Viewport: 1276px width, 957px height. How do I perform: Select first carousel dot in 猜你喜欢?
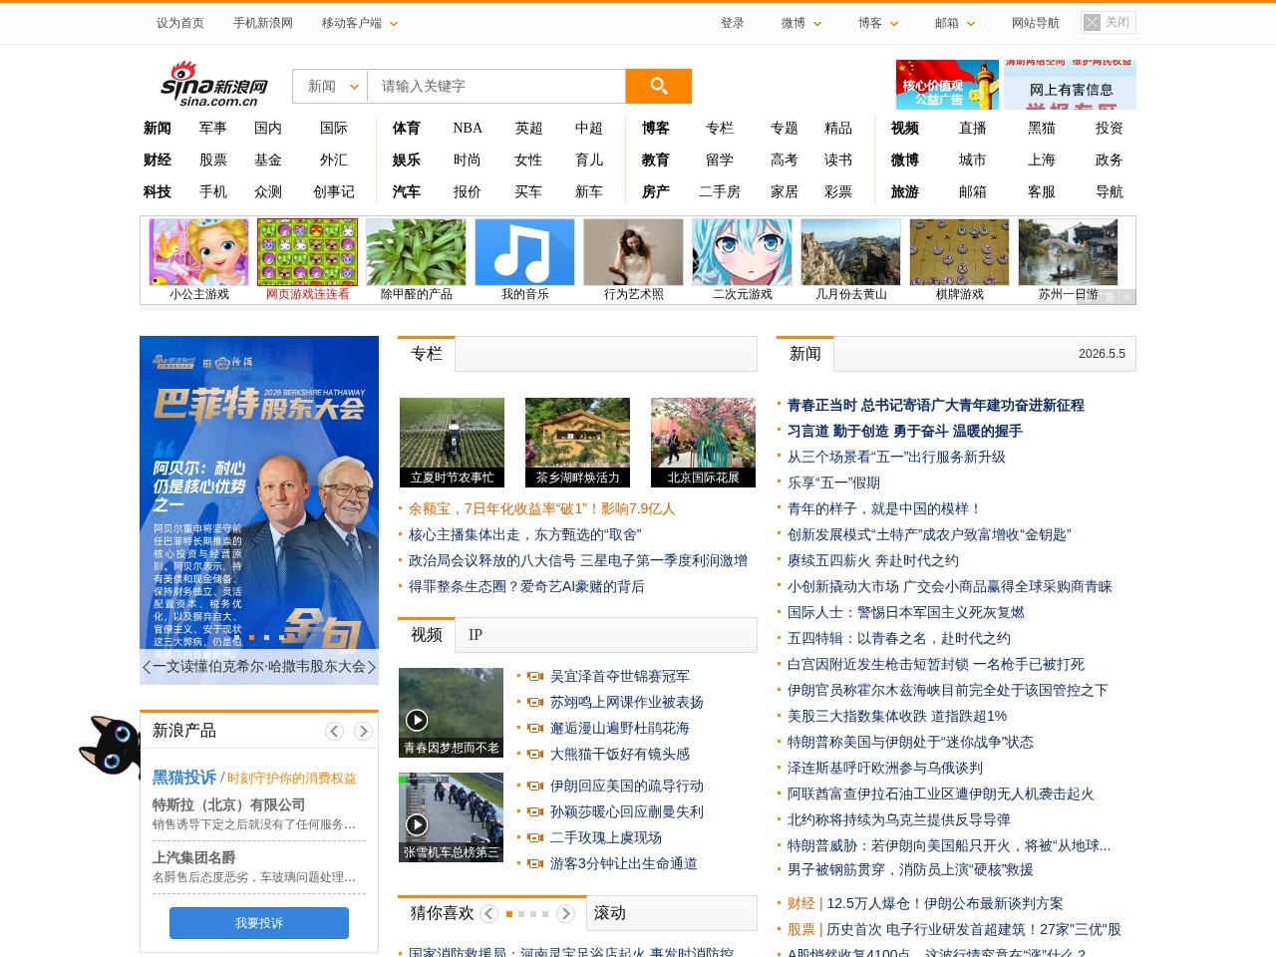tap(509, 914)
